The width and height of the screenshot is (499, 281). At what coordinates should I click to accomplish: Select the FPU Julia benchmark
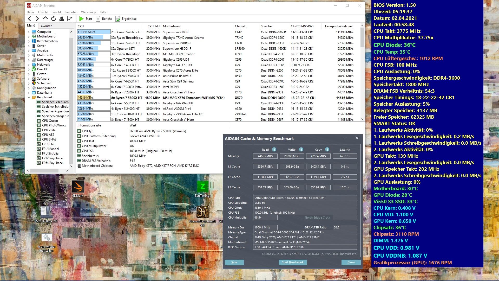coord(45,144)
